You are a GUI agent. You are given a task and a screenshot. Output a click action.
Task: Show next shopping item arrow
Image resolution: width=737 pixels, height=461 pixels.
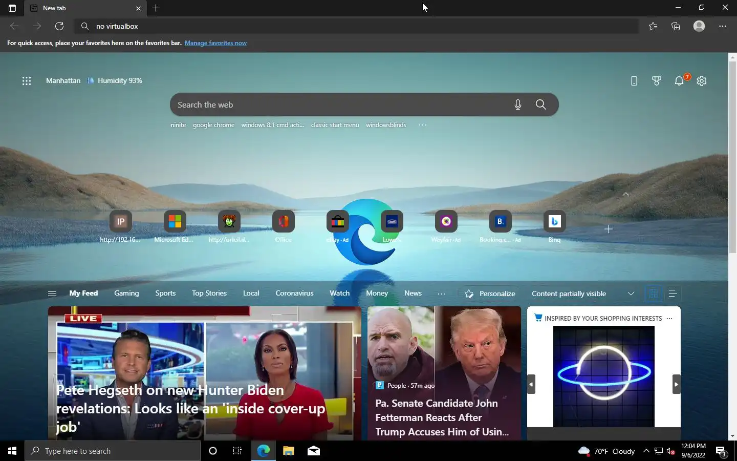(676, 384)
